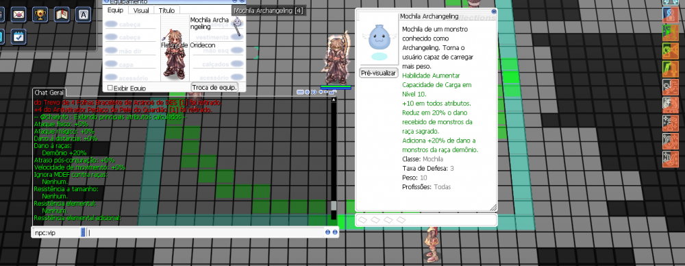Open the calendar check-in icon
The height and width of the screenshot is (266, 685).
tap(18, 36)
